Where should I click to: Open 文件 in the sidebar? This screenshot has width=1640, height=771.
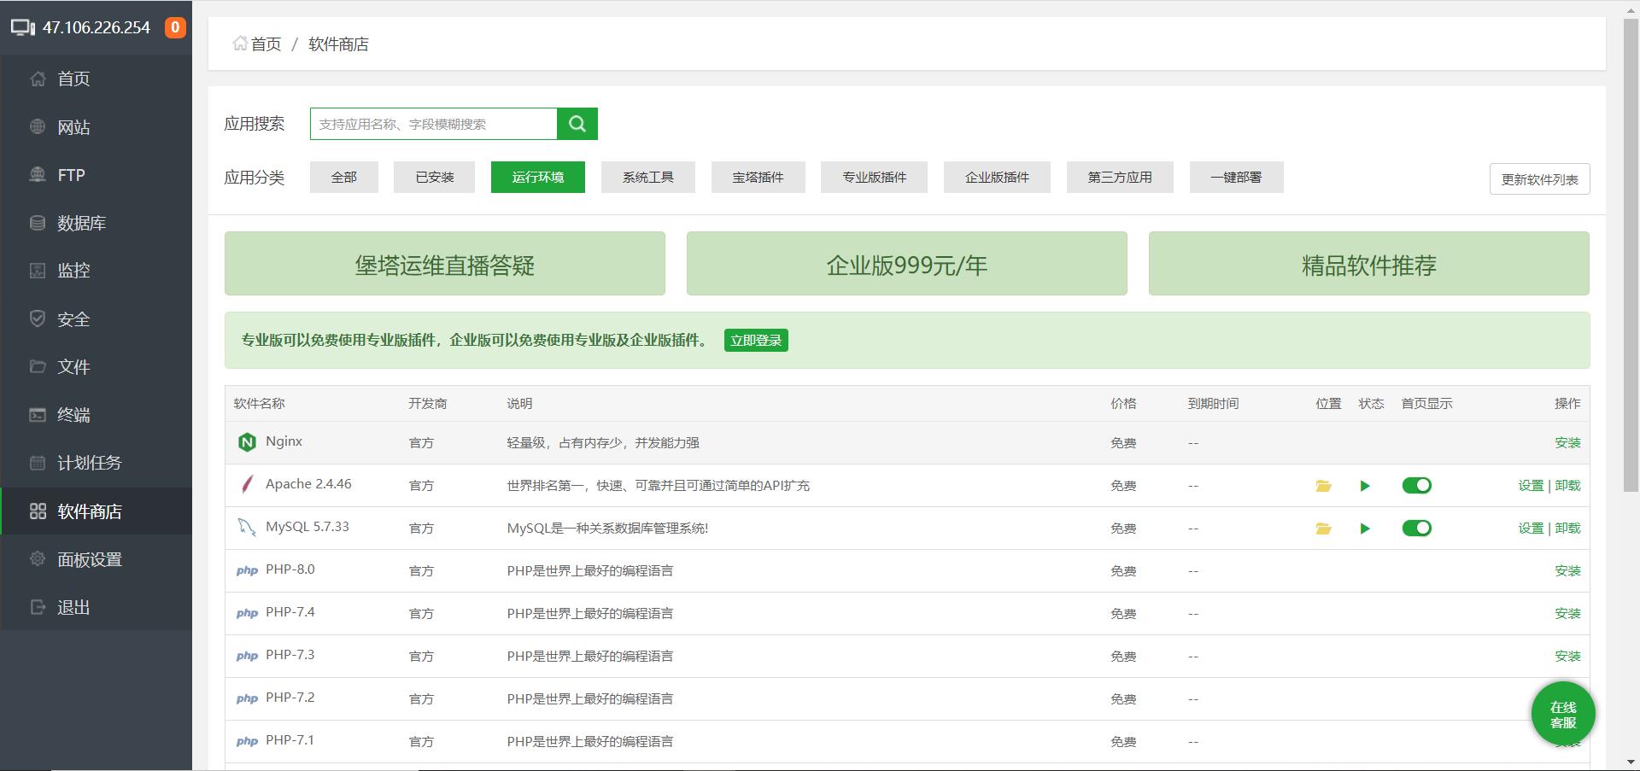pos(96,367)
